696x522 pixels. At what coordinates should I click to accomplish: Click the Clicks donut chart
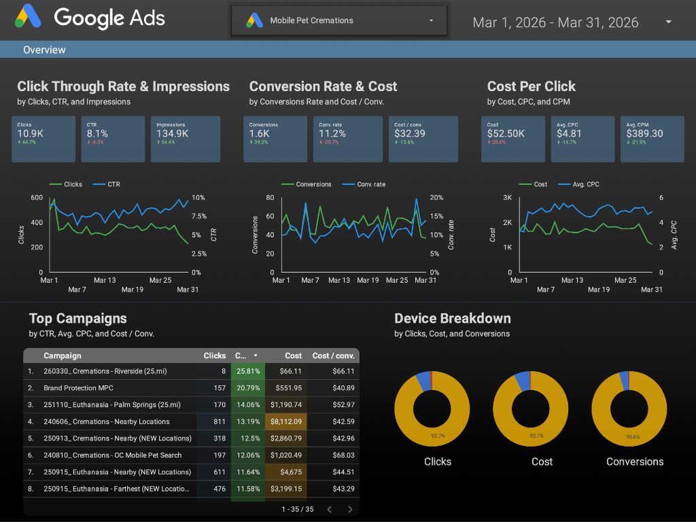(x=432, y=408)
